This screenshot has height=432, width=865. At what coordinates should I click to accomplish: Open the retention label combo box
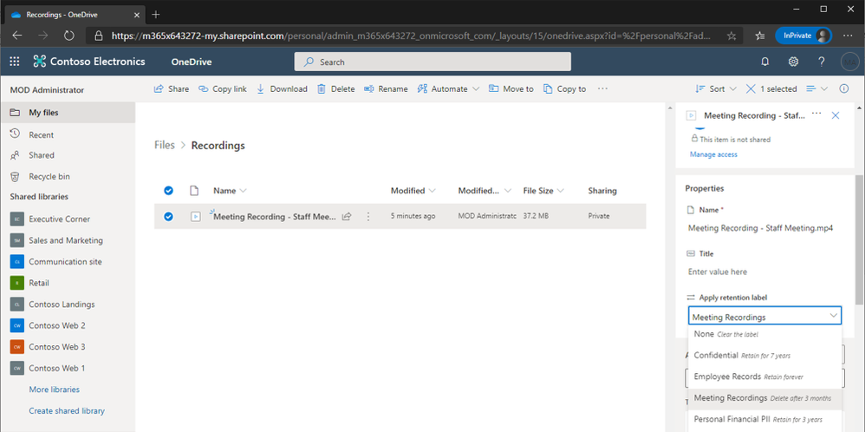click(764, 317)
